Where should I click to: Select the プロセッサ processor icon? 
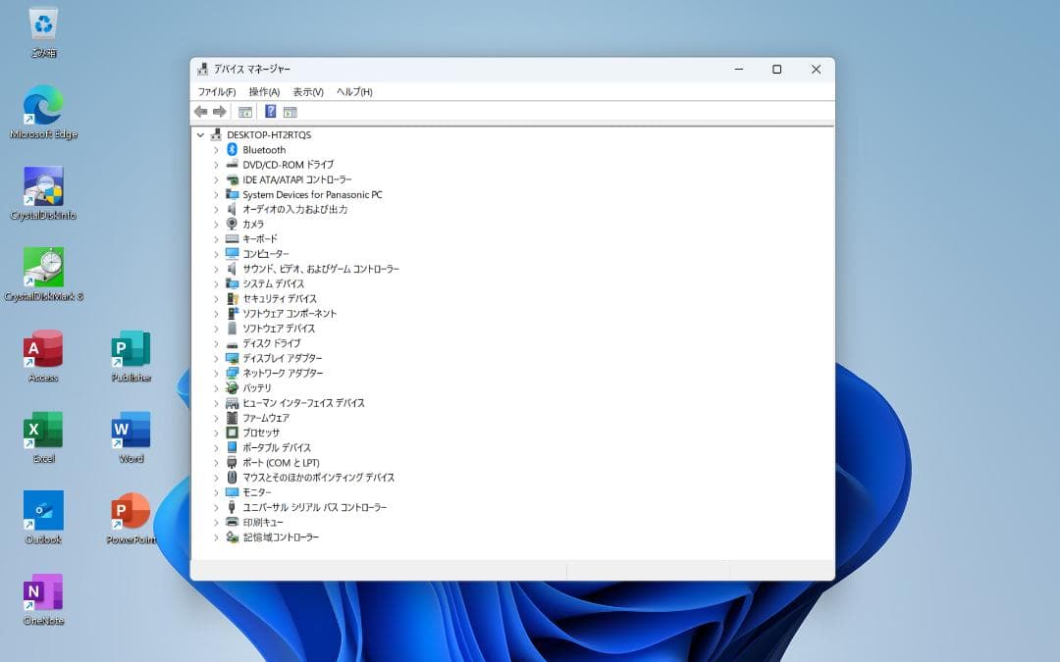pyautogui.click(x=234, y=433)
